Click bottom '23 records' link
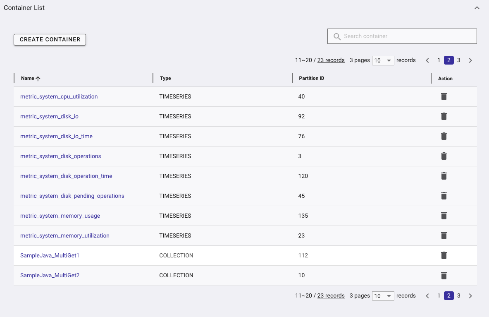Image resolution: width=489 pixels, height=317 pixels. pos(331,296)
